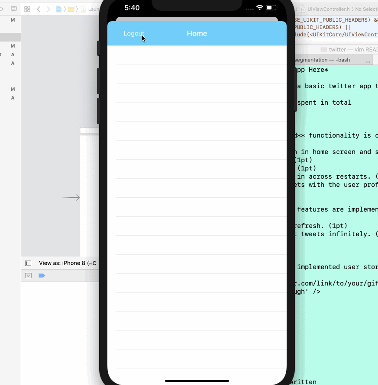Open the 'View as: iPhone 8' device selector
Screen dimensions: 378x385
(x=68, y=263)
